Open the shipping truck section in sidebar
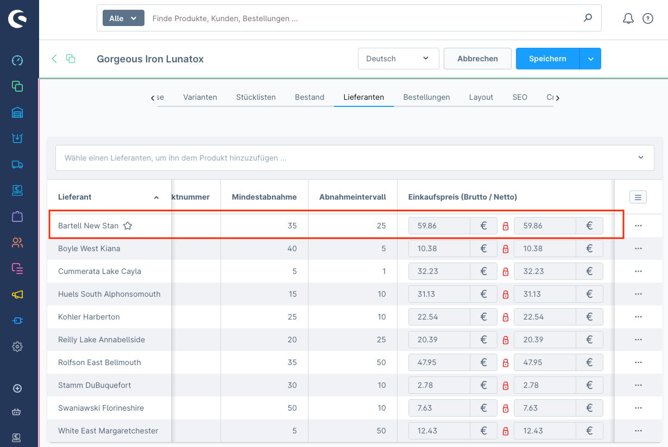Screen dimensions: 668x447 coord(17,164)
